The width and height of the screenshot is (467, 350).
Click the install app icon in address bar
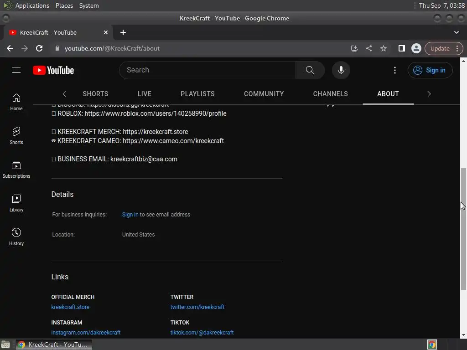pyautogui.click(x=354, y=48)
